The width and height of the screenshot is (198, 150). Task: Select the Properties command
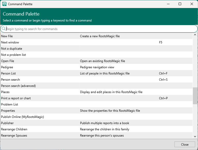pyautogui.click(x=8, y=111)
